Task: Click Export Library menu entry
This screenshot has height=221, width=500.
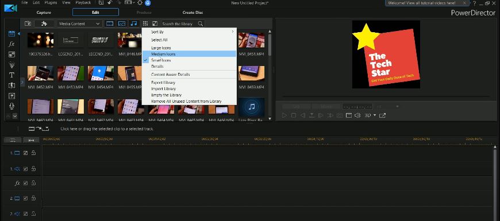Action: (190, 83)
